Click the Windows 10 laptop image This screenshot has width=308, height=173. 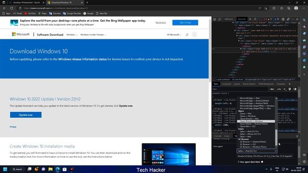pyautogui.click(x=169, y=154)
